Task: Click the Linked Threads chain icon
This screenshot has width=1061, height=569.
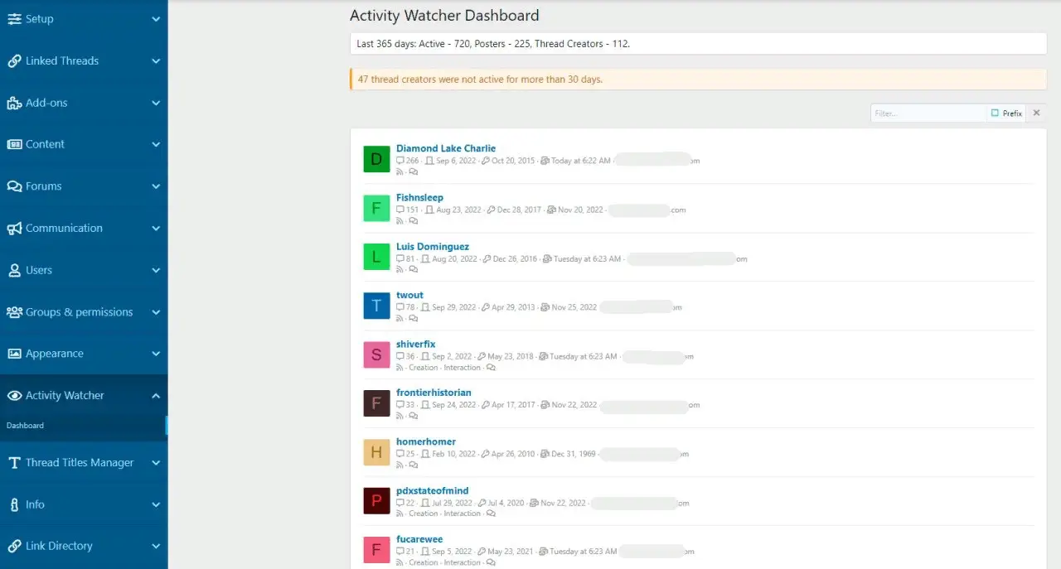Action: pyautogui.click(x=14, y=61)
